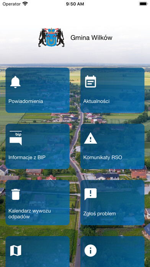The height and width of the screenshot is (267, 150).
Task: Open Powiadomienia tile label
Action: pos(26,101)
